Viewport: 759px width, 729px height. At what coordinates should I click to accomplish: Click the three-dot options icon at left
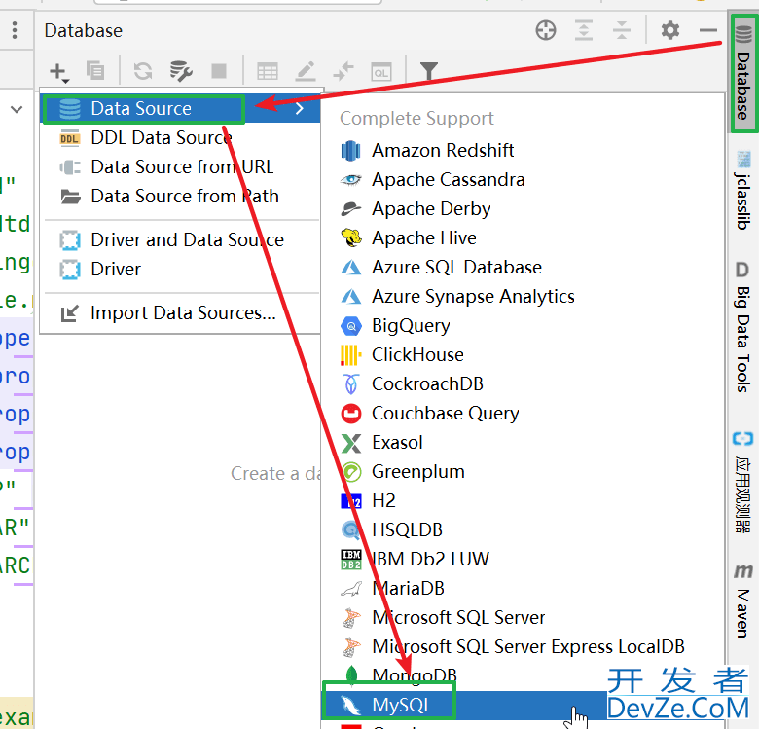[15, 30]
